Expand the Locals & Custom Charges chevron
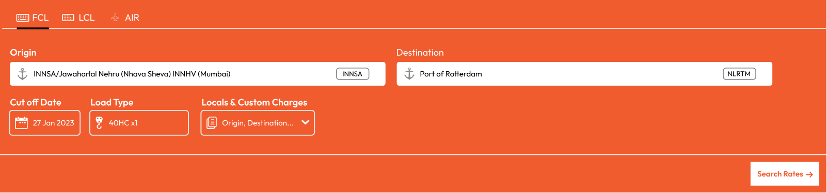This screenshot has height=193, width=827. (x=305, y=122)
